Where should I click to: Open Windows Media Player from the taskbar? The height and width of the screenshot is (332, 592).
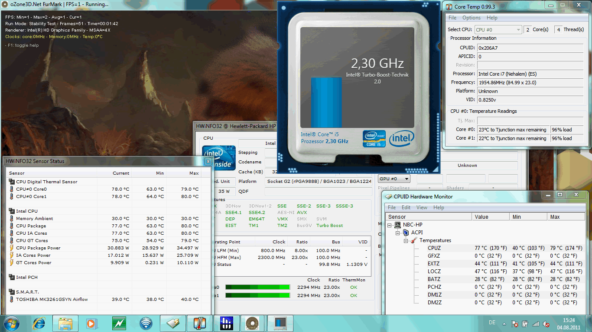91,323
